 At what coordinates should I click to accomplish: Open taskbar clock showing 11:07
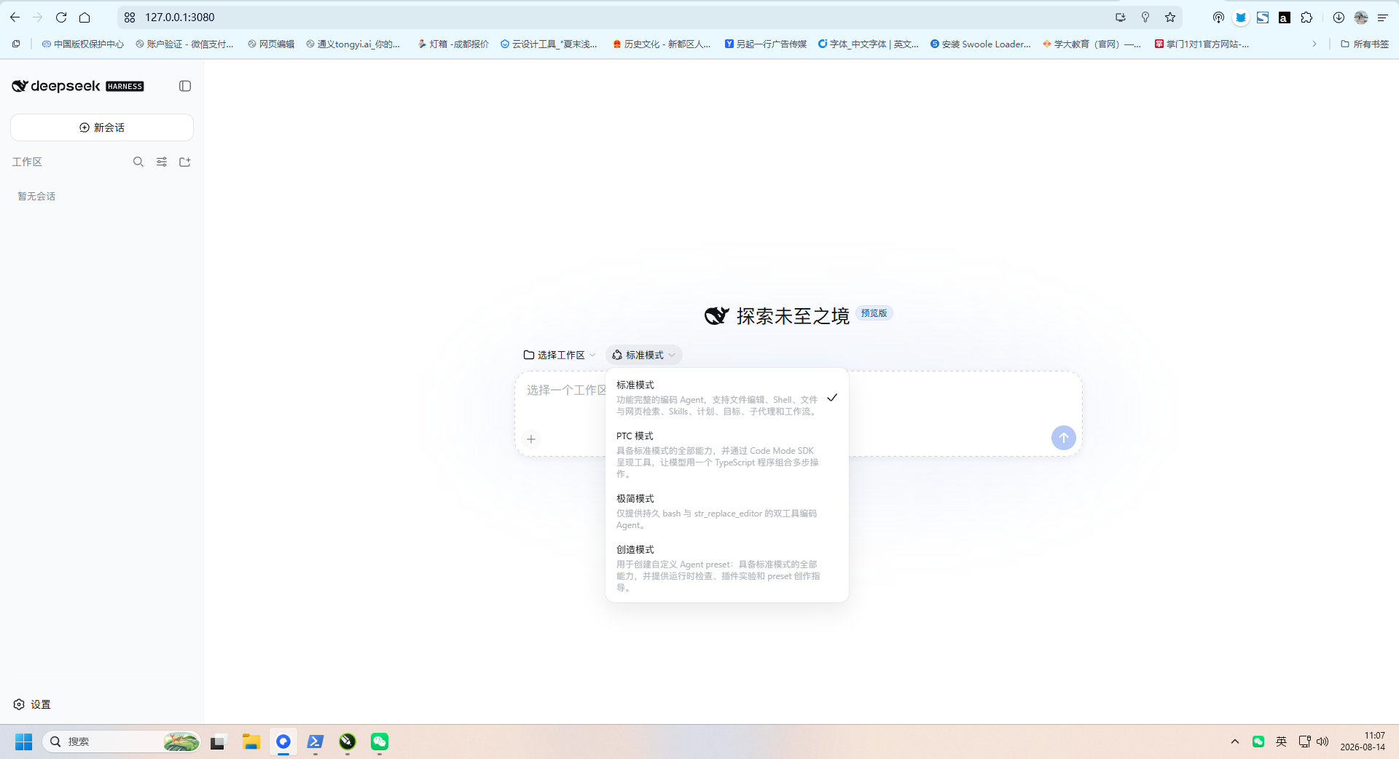pos(1363,742)
